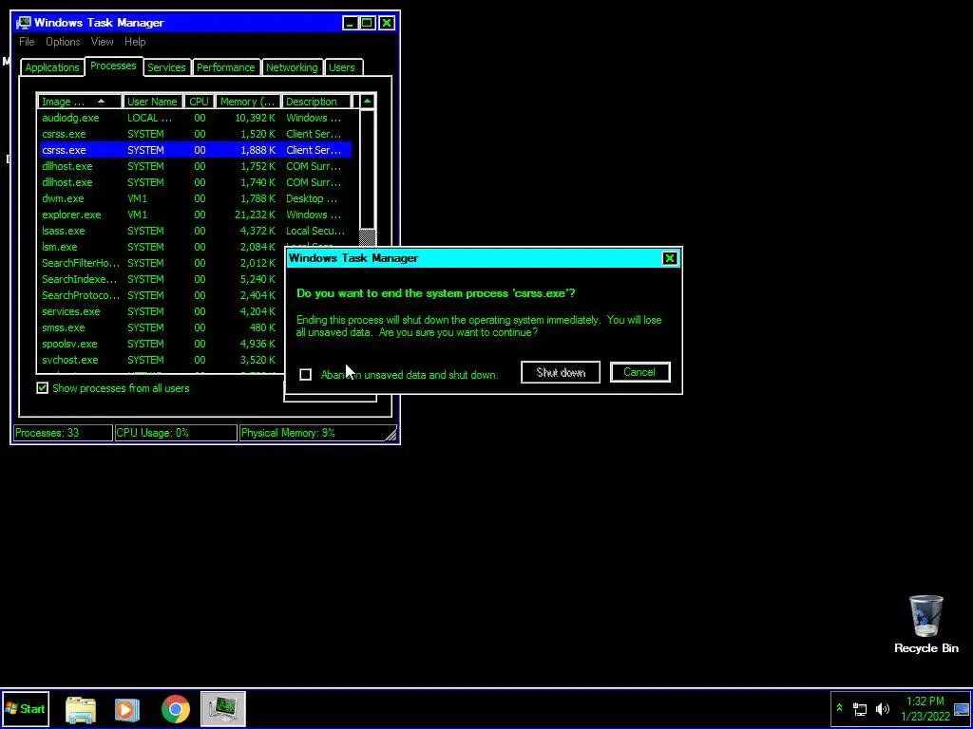Select the SearchProtoco... process

pyautogui.click(x=162, y=295)
